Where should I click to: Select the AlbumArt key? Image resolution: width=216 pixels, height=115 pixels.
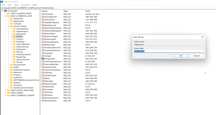coord(18,18)
